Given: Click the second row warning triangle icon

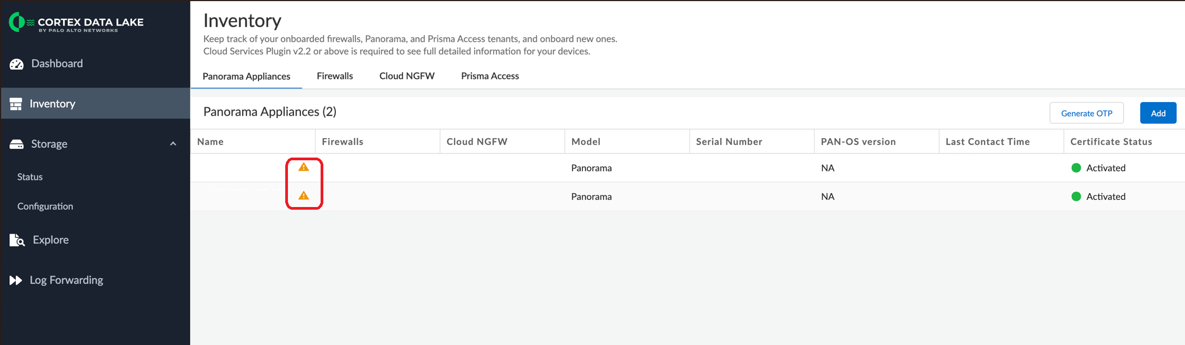Looking at the screenshot, I should 304,196.
